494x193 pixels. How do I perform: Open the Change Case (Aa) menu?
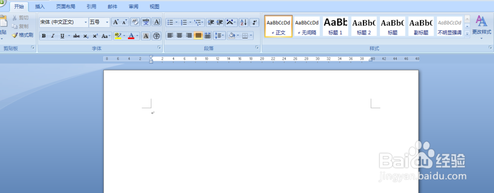coord(106,36)
